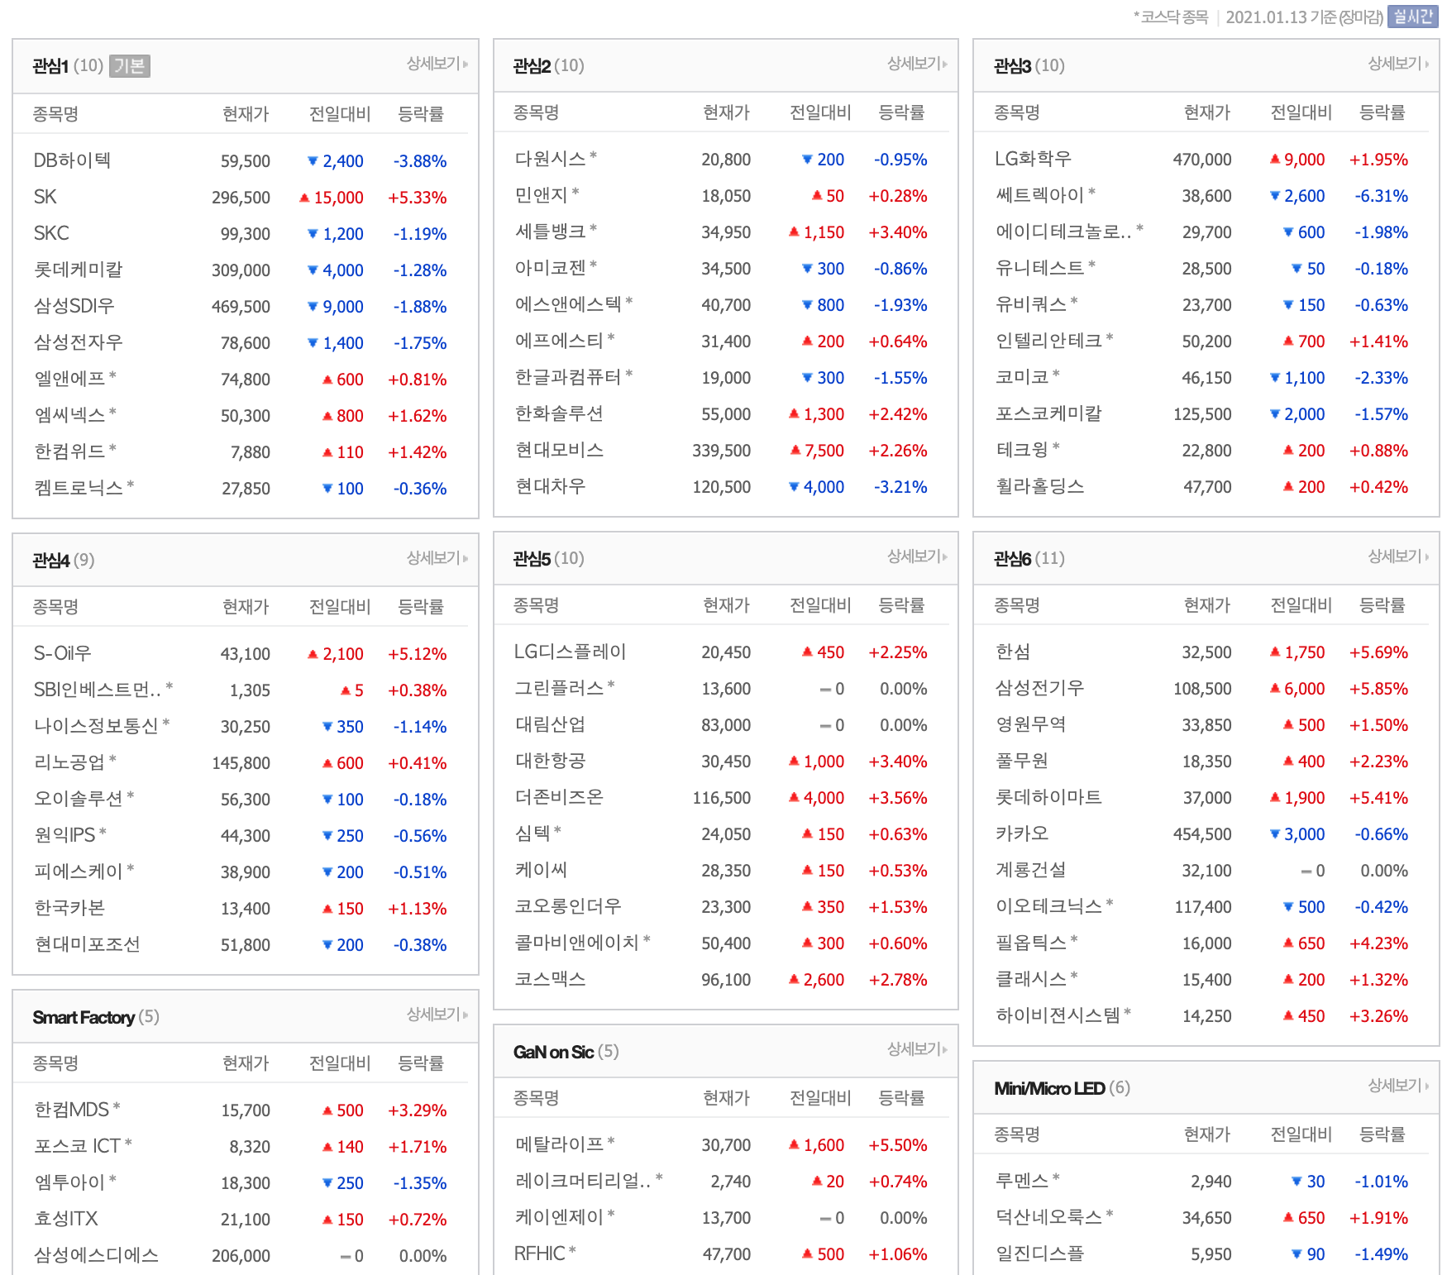The width and height of the screenshot is (1447, 1275).
Task: Open stock 쎄트렉아이
Action: pos(1039,195)
